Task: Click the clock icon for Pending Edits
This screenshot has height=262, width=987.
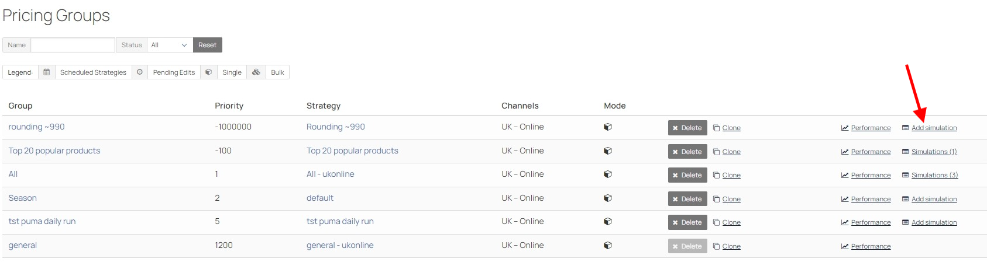Action: click(140, 72)
